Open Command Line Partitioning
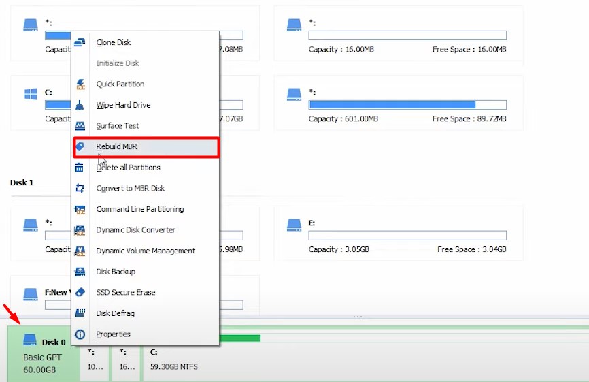589x382 pixels. [146, 209]
